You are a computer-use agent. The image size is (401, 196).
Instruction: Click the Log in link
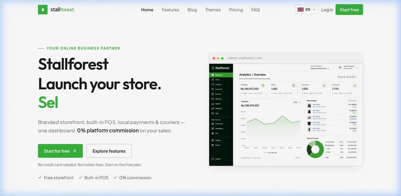coord(327,10)
